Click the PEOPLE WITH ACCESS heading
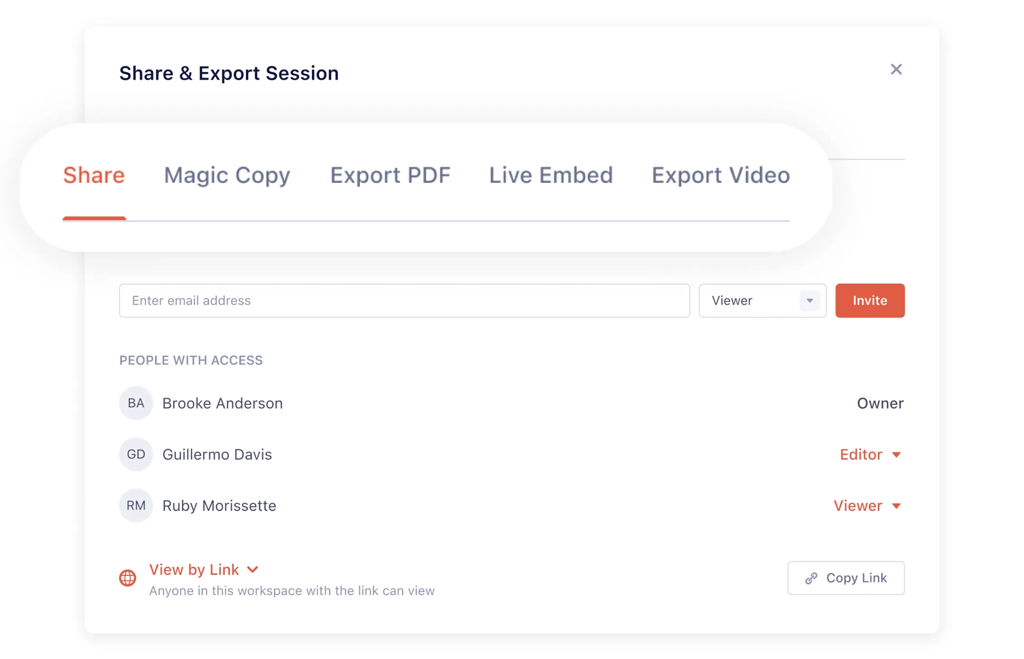1024x659 pixels. [191, 360]
